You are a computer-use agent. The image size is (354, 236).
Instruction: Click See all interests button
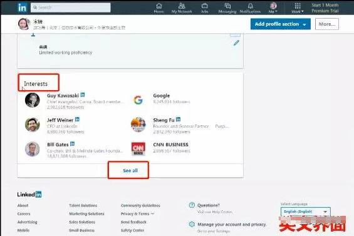130,170
